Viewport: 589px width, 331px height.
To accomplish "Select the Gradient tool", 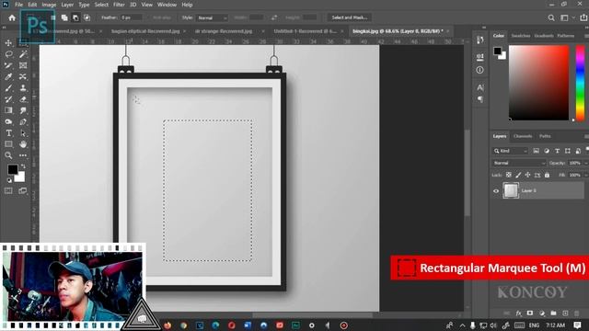I will tap(8, 110).
